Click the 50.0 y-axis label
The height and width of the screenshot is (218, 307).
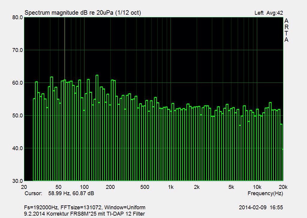coord(18,116)
